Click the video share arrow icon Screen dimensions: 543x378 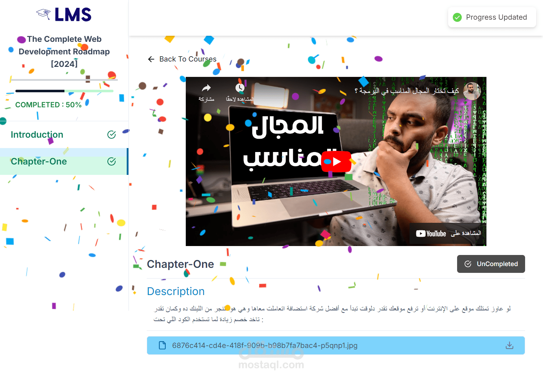207,88
